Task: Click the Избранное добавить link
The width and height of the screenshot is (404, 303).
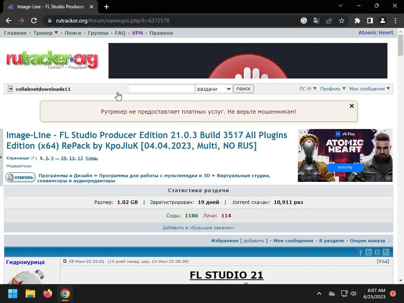Action: pyautogui.click(x=254, y=241)
